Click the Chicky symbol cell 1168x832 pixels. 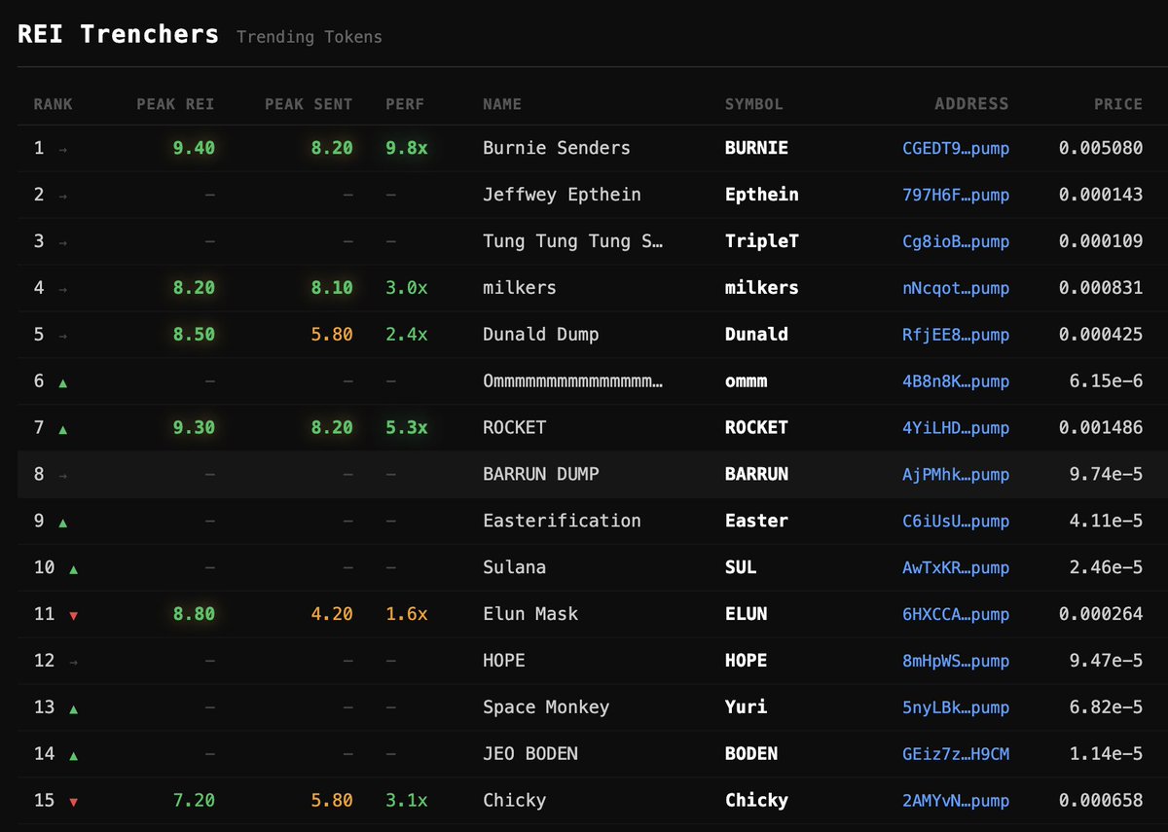[756, 801]
